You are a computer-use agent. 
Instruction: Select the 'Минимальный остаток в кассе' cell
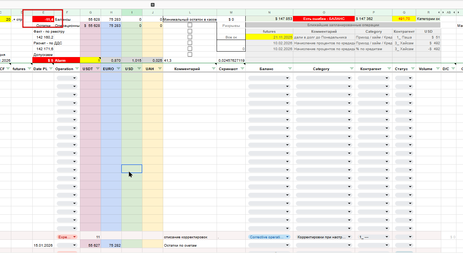click(x=190, y=19)
